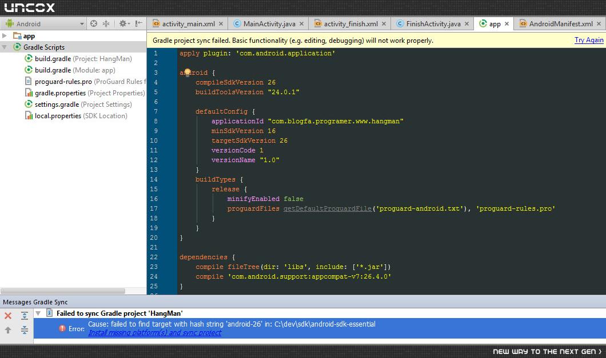Switch to activity_finish.xml tab

coord(350,23)
